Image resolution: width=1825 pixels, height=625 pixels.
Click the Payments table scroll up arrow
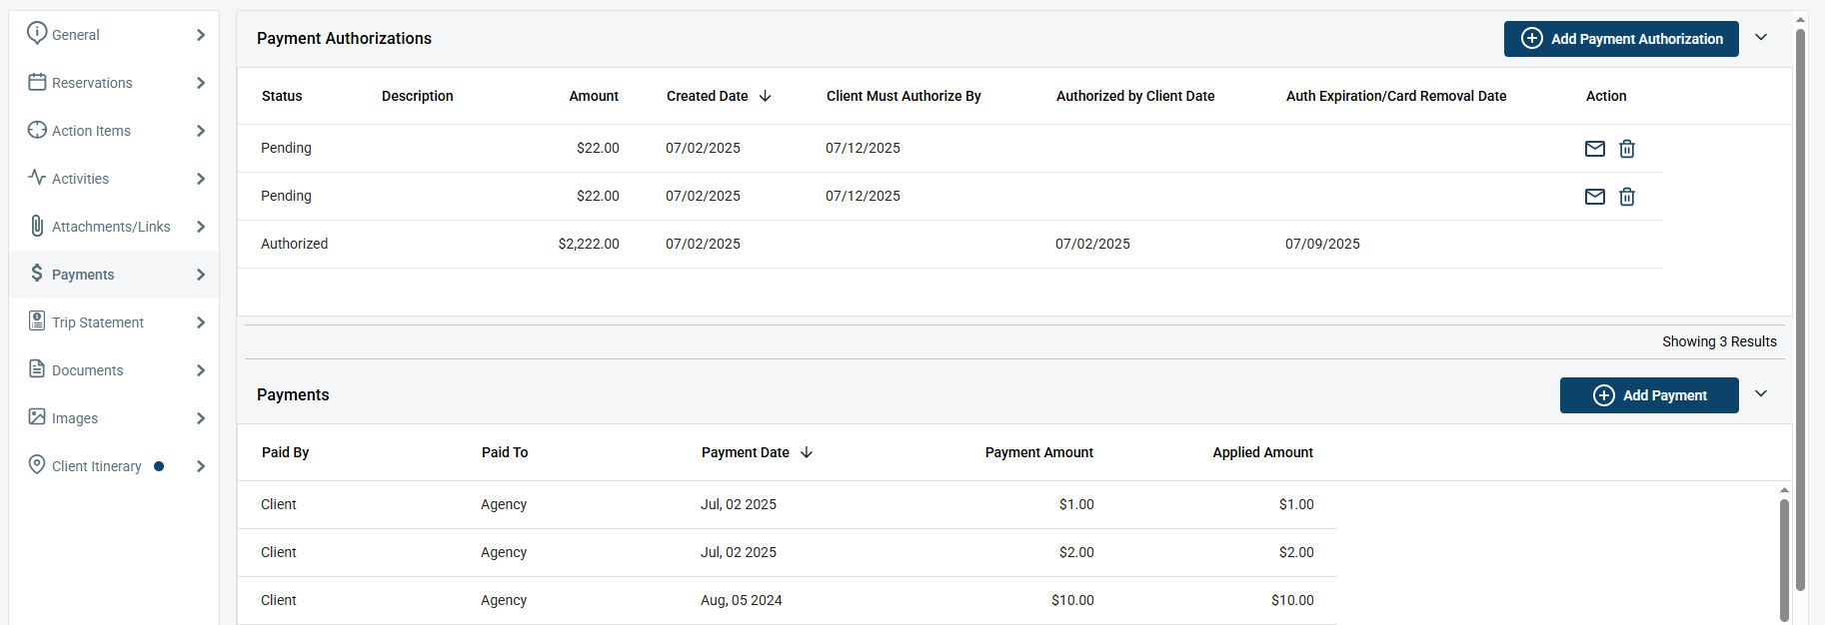click(x=1784, y=490)
